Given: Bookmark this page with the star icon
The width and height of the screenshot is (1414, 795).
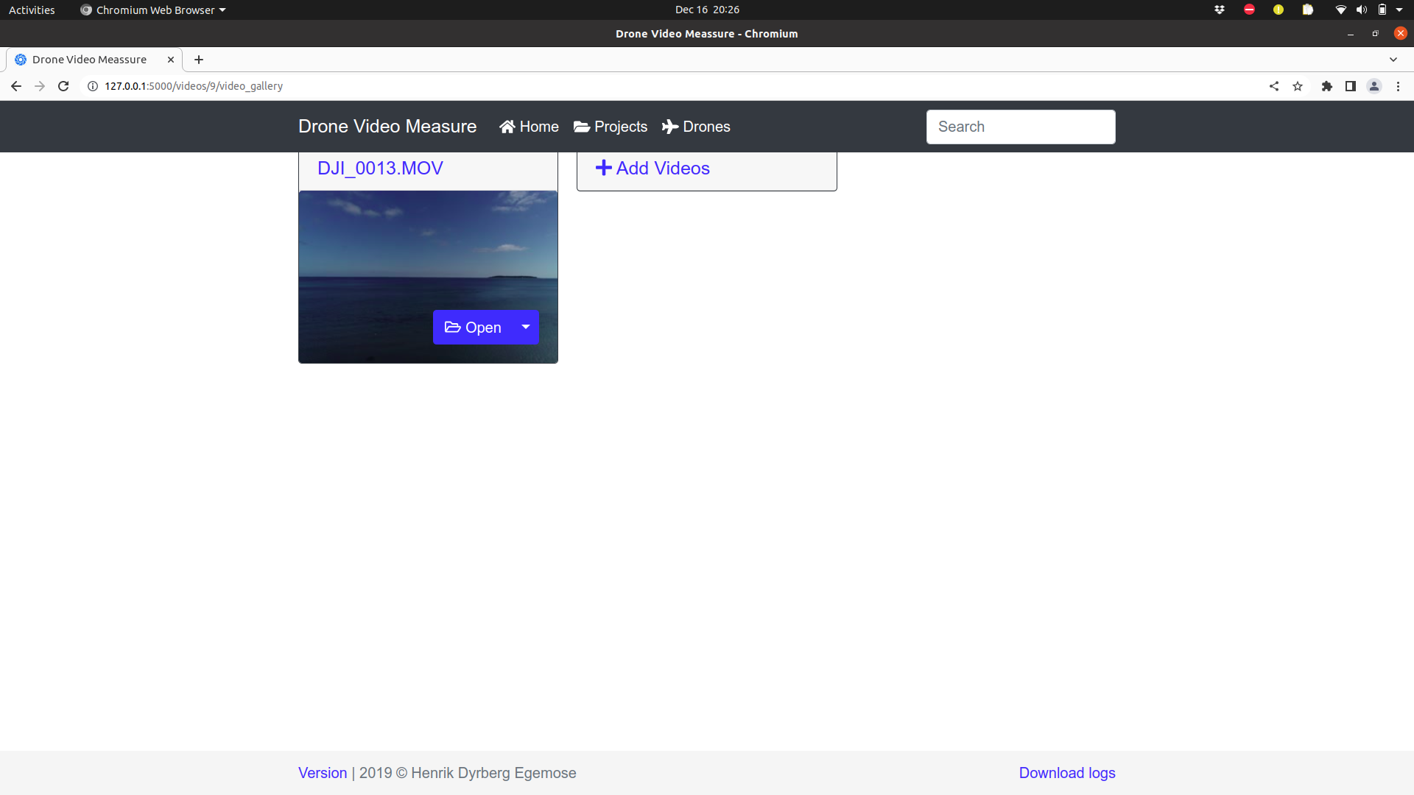Looking at the screenshot, I should (x=1298, y=86).
